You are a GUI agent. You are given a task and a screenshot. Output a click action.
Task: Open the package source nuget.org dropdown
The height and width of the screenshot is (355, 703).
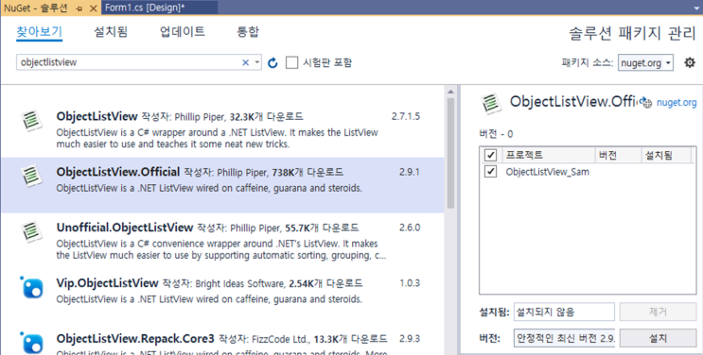[x=645, y=63]
